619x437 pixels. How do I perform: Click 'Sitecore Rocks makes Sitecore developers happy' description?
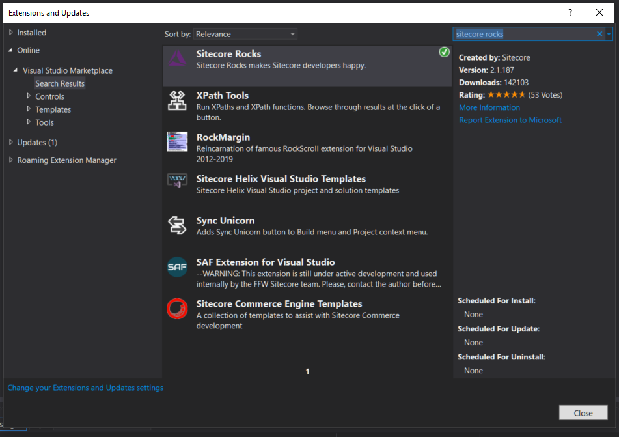[x=281, y=66]
